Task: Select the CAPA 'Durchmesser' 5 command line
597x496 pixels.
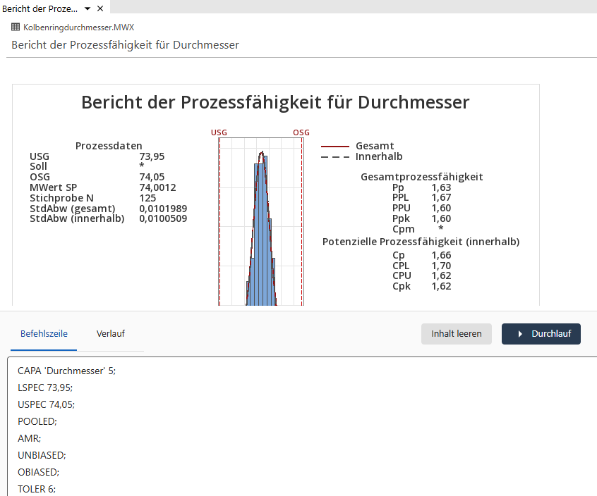Action: pyautogui.click(x=66, y=371)
